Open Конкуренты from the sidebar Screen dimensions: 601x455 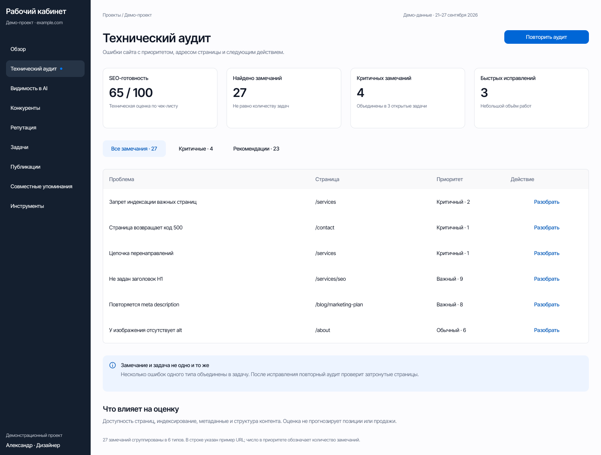[x=45, y=108]
